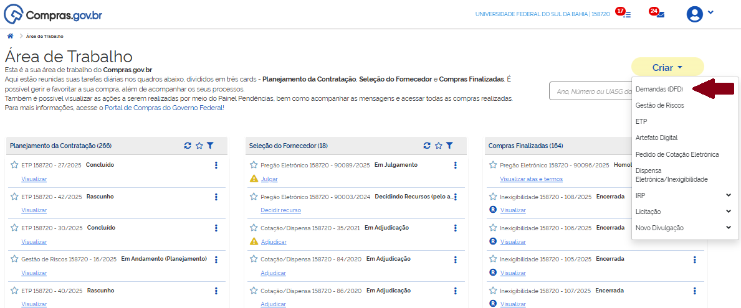The width and height of the screenshot is (741, 308).
Task: Open the user profile dropdown
Action: pos(700,14)
